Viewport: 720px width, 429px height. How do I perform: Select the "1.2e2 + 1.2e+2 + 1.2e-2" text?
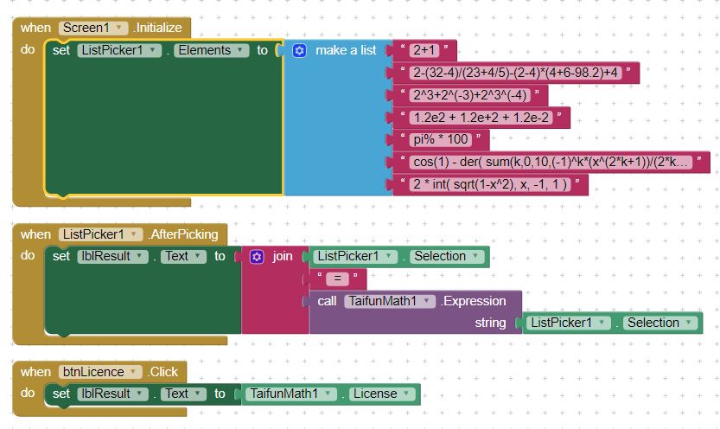pos(481,117)
